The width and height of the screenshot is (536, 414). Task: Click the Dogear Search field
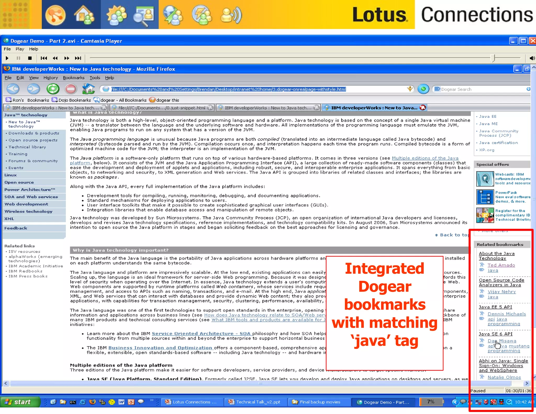[x=482, y=89]
